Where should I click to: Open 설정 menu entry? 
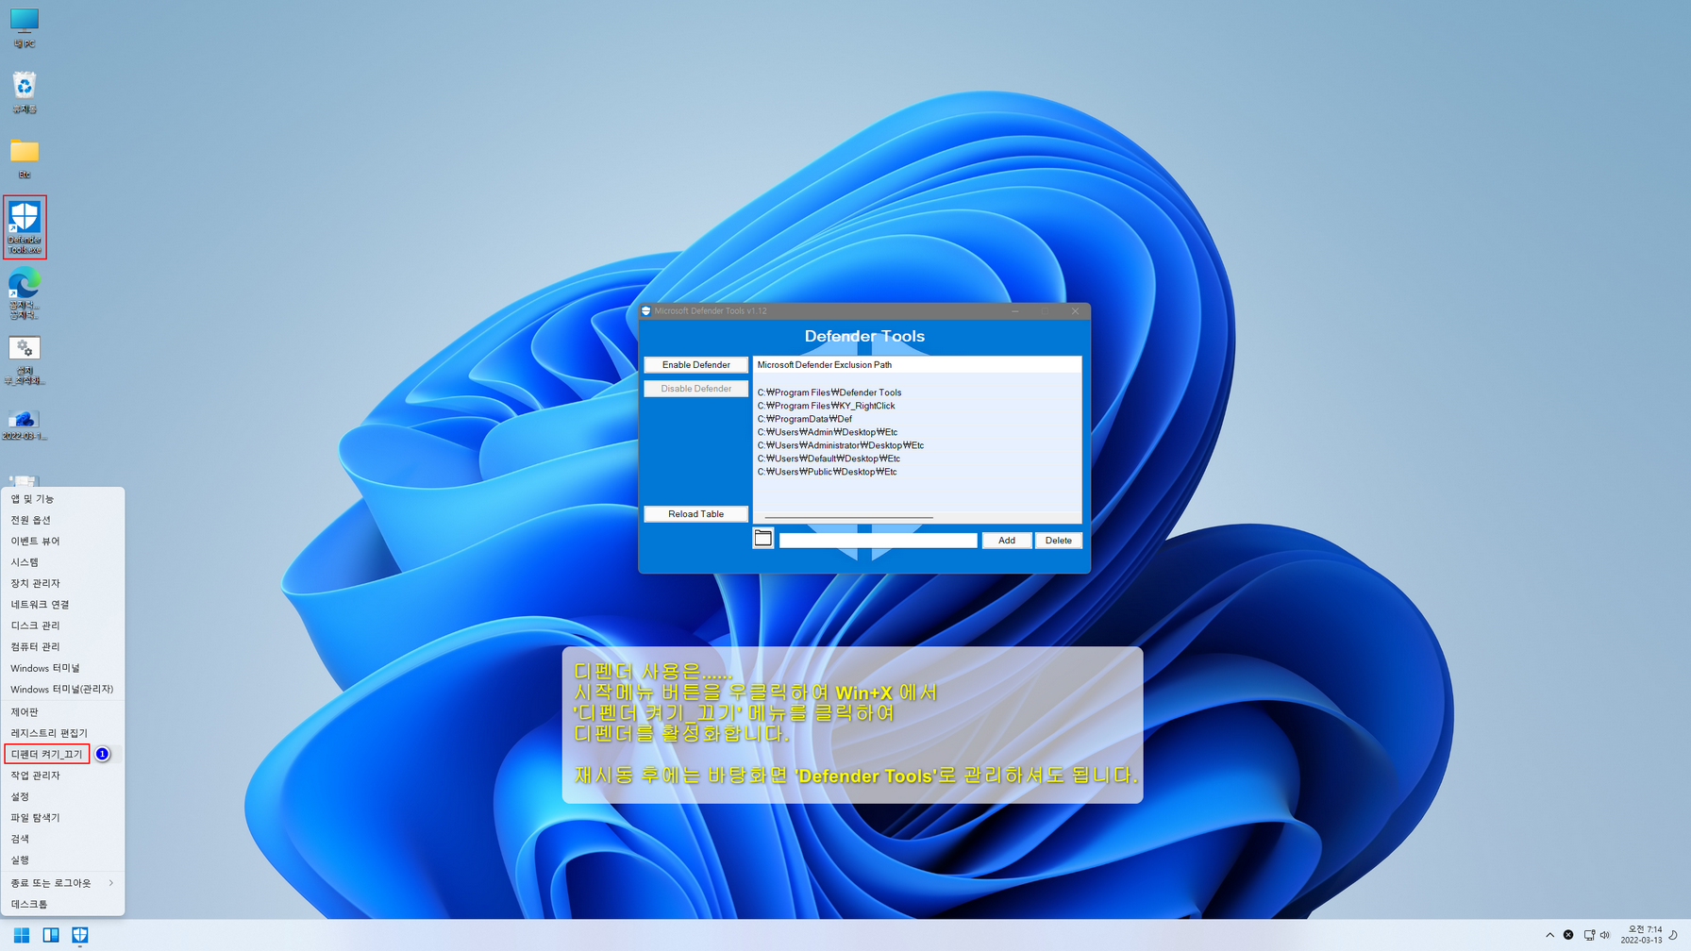(62, 796)
